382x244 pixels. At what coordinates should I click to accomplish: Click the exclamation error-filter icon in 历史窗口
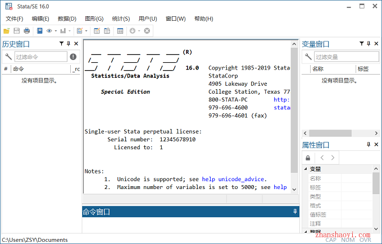click(x=73, y=57)
